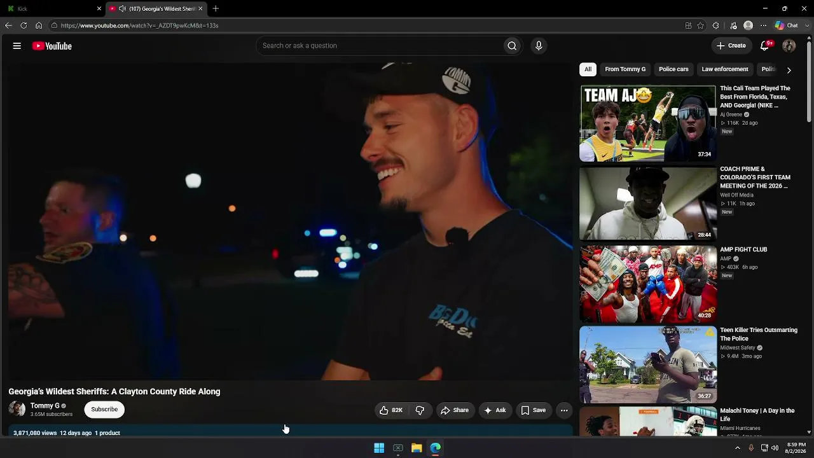Screen dimensions: 814x458
Task: Show hidden system tray icons
Action: pos(738,448)
